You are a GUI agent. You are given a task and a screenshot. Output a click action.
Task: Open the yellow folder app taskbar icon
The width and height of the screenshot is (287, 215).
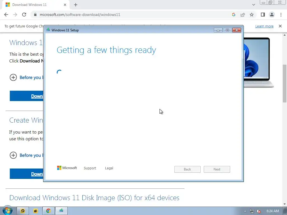click(x=36, y=211)
